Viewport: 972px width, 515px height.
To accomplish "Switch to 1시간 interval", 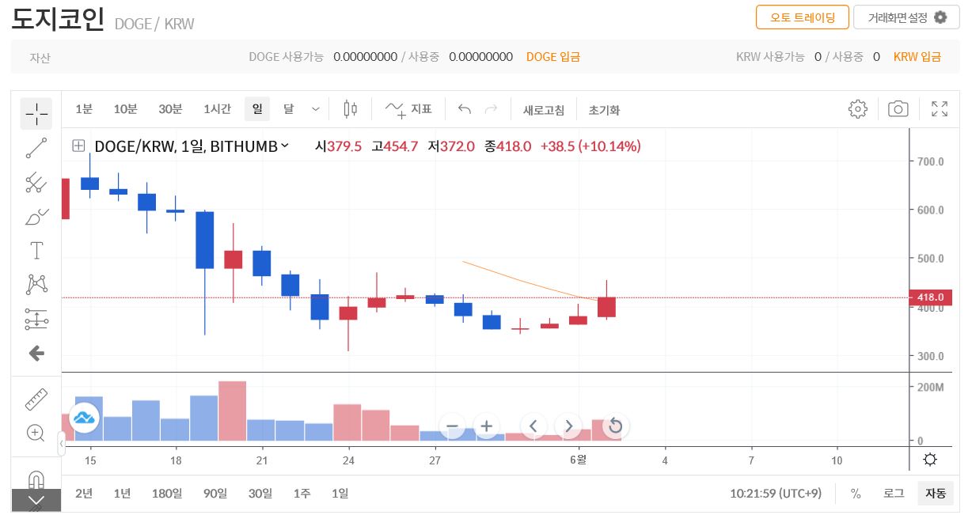I will pos(217,109).
